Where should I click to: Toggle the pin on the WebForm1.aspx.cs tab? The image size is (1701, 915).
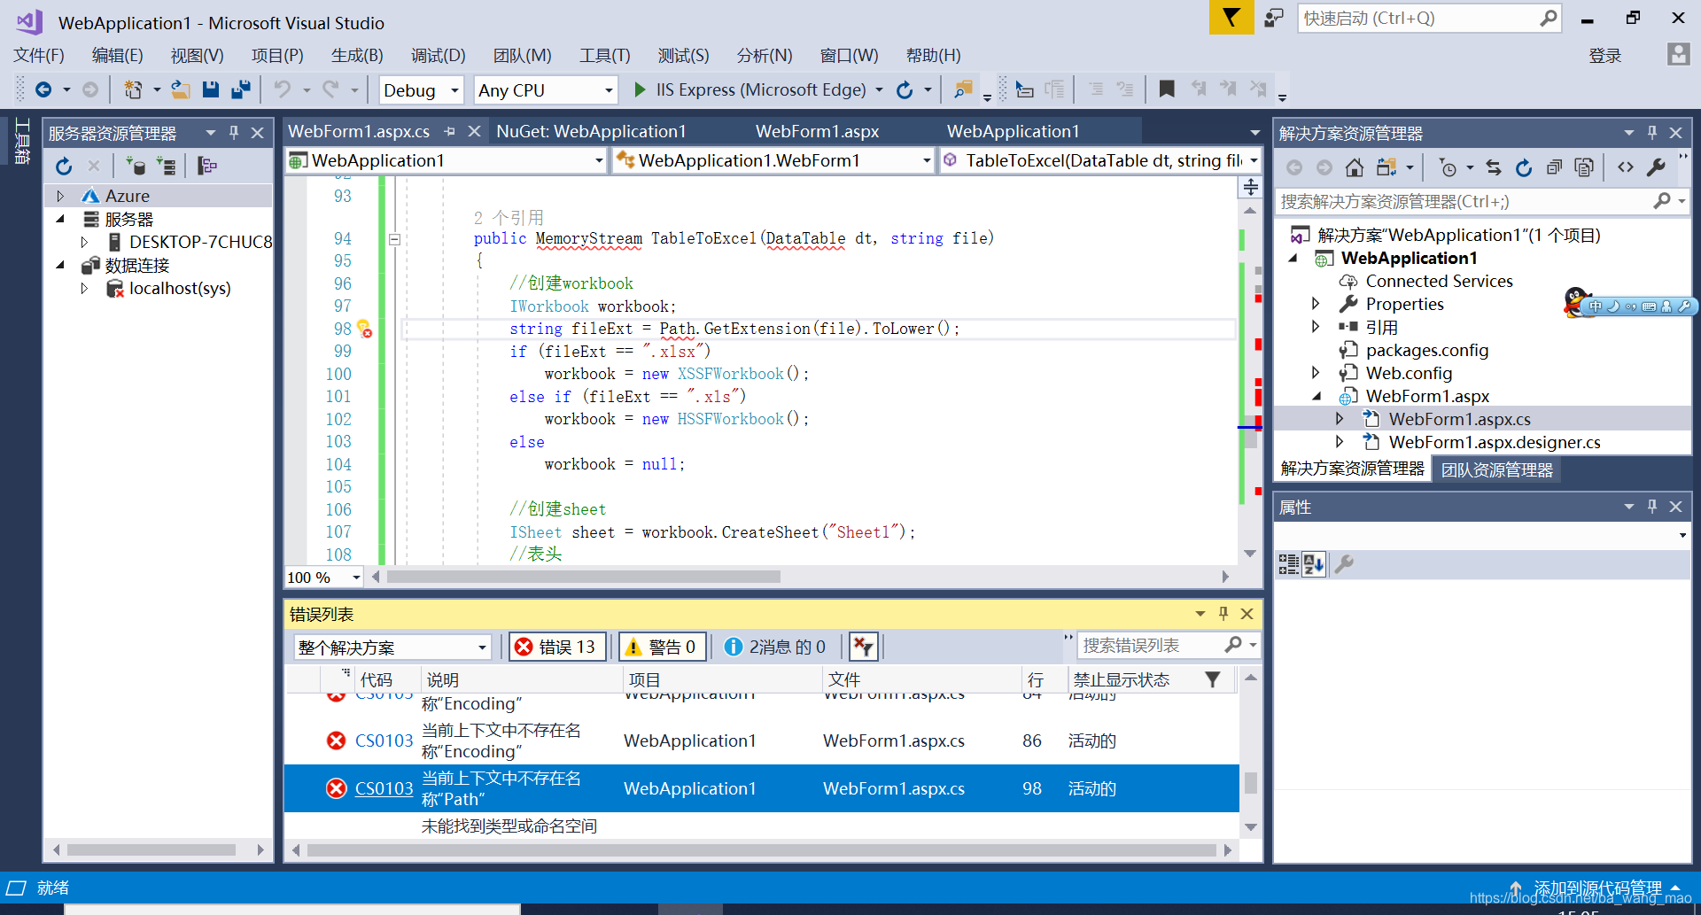pos(450,131)
